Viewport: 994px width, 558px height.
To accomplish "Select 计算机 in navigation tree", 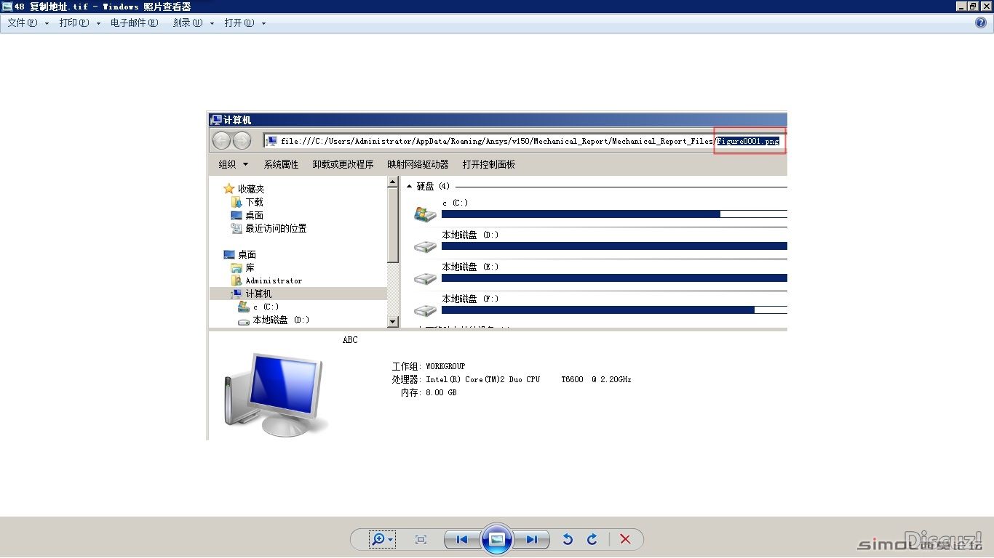I will click(x=258, y=294).
